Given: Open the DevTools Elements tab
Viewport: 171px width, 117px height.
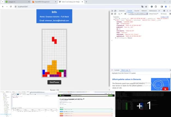Looking at the screenshot, I should pos(122,11).
